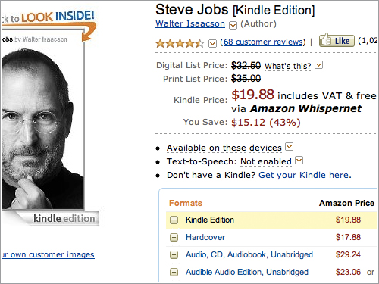Open dropdown arrow next to Walter Isaacson
Screen dimensions: 379x284
click(x=233, y=25)
